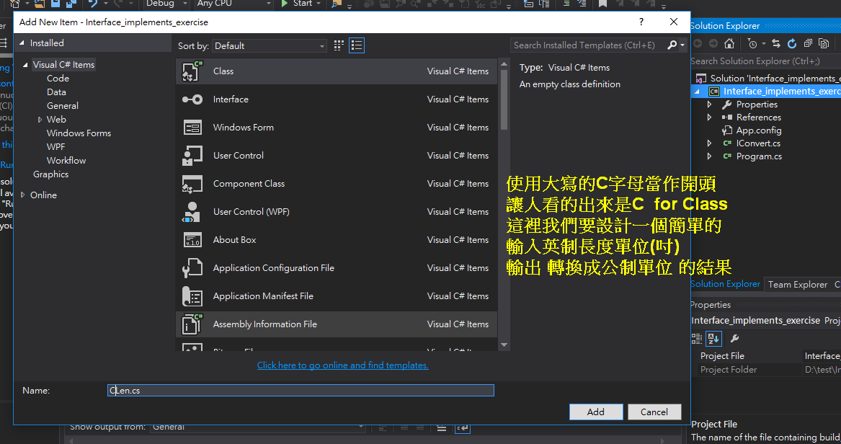841x444 pixels.
Task: Sync Solution Explorer with active document
Action: click(x=776, y=43)
